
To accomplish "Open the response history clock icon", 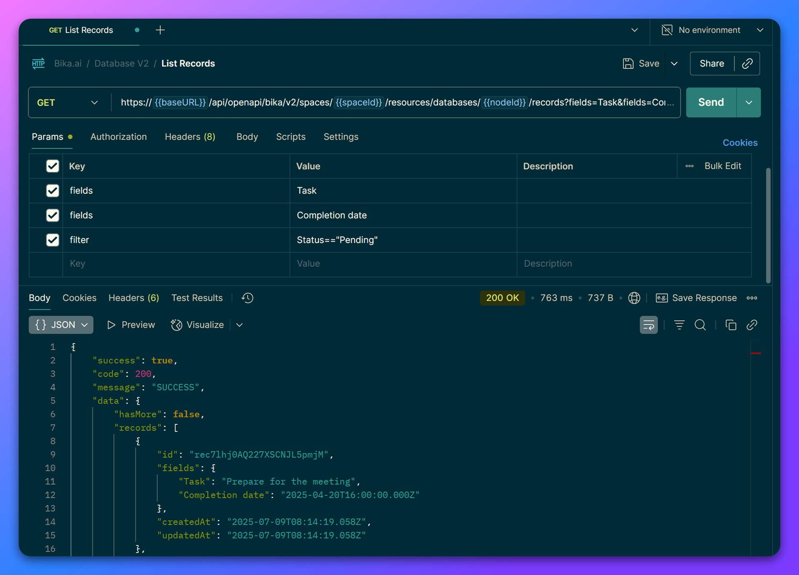I will tap(248, 298).
